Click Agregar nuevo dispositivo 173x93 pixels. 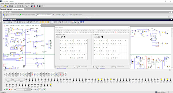11,15
